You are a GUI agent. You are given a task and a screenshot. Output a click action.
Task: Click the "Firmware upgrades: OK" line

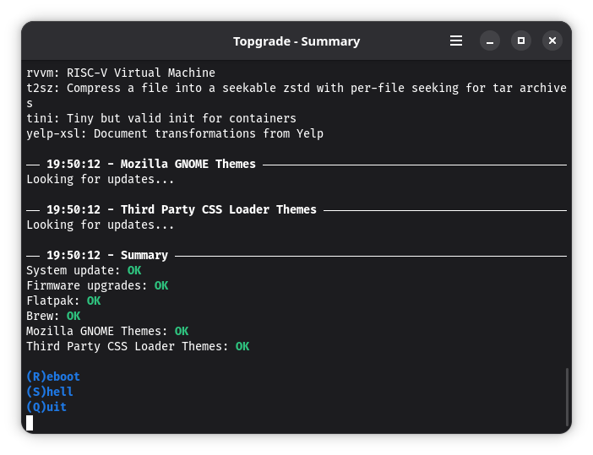pos(97,285)
